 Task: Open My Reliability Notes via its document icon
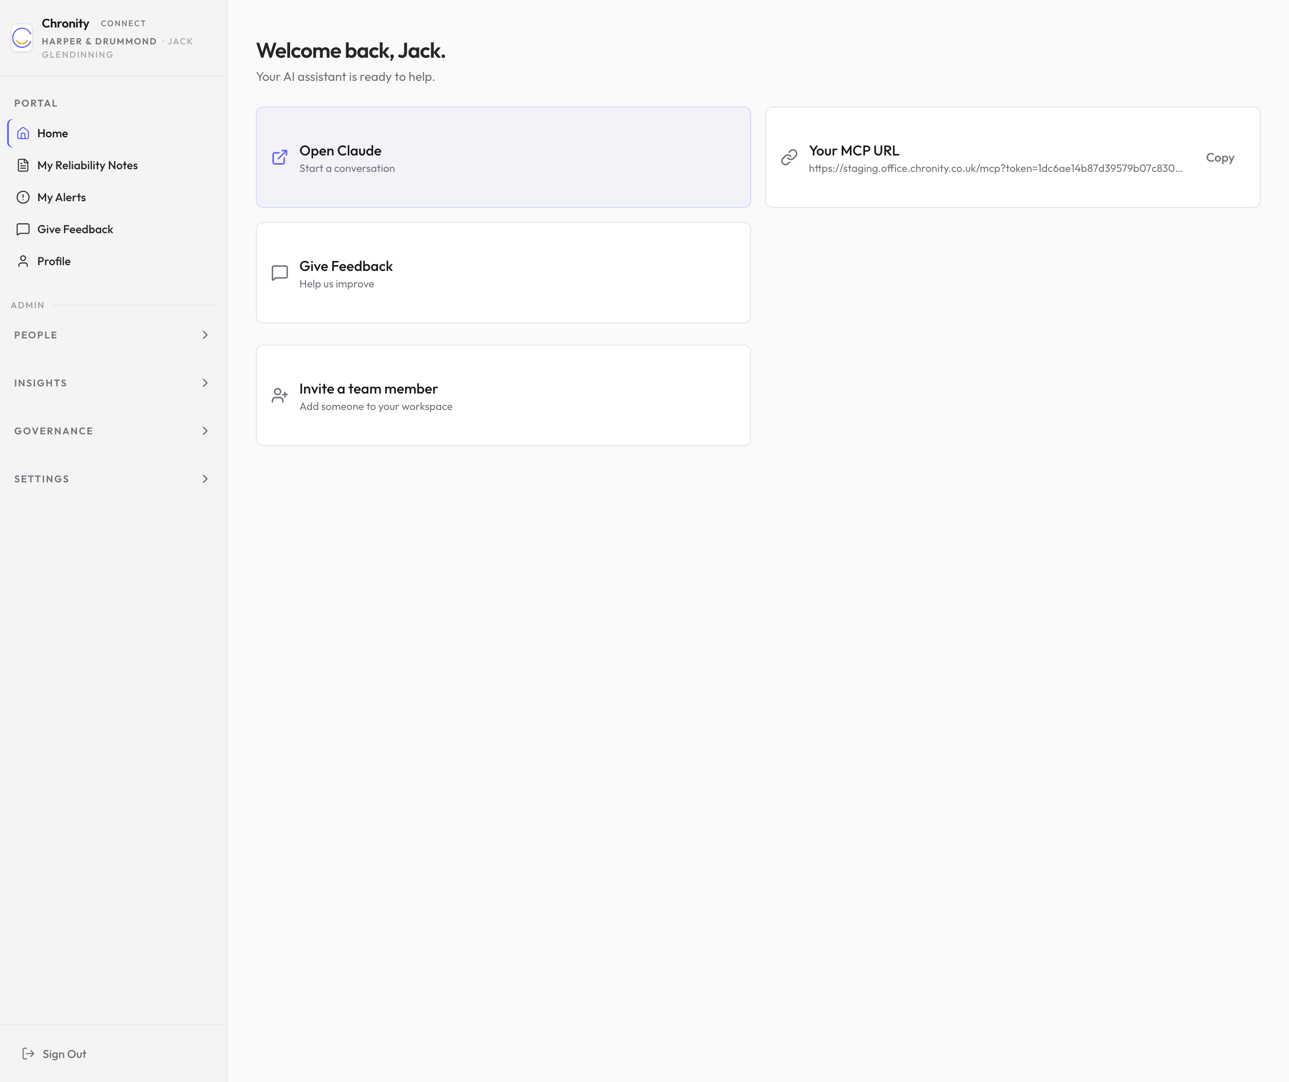pos(23,164)
